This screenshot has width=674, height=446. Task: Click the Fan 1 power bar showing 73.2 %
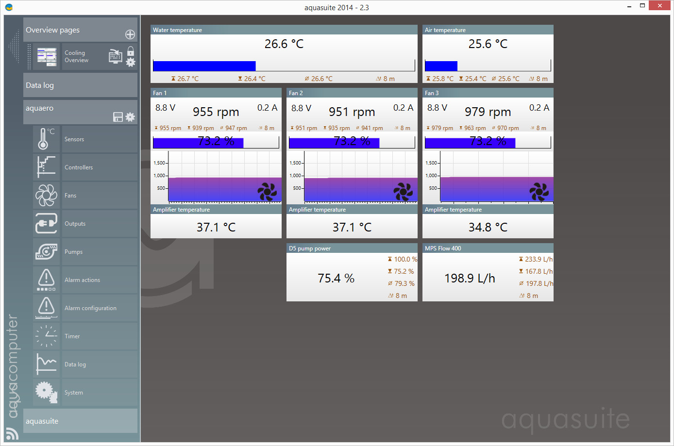(216, 142)
